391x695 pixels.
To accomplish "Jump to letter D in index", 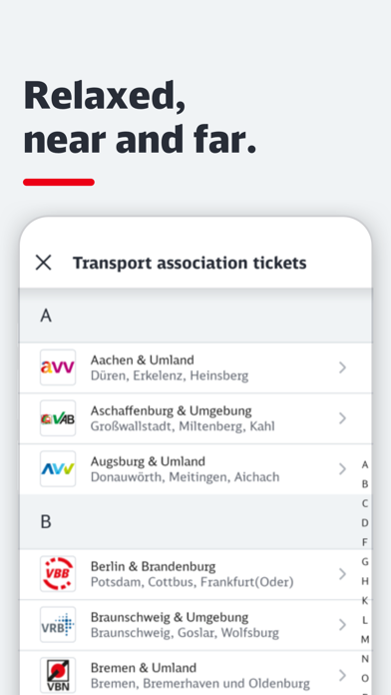I will click(x=365, y=523).
